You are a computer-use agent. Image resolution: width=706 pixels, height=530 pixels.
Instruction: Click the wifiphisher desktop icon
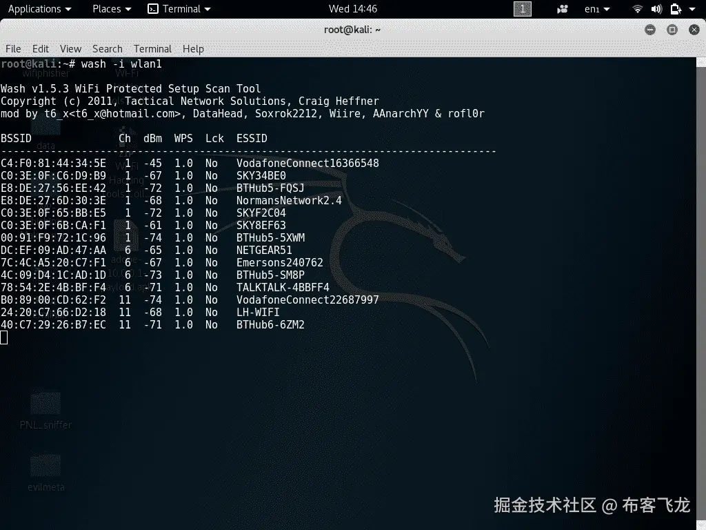[46, 73]
